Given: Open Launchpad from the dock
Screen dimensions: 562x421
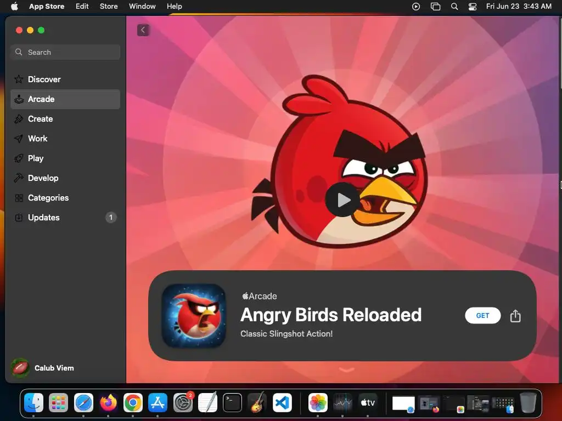Looking at the screenshot, I should pyautogui.click(x=58, y=403).
